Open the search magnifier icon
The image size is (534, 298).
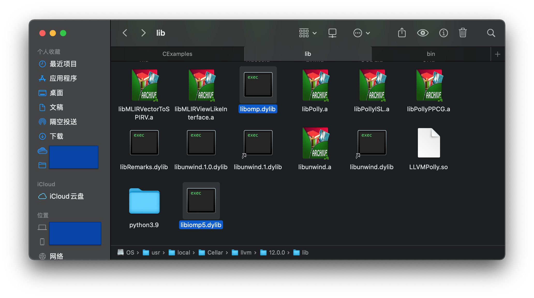pos(491,33)
